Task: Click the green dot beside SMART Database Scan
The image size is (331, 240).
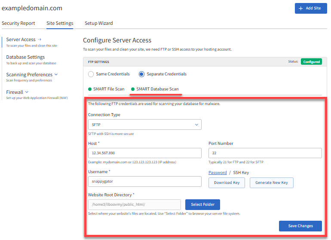Action: coord(133,89)
